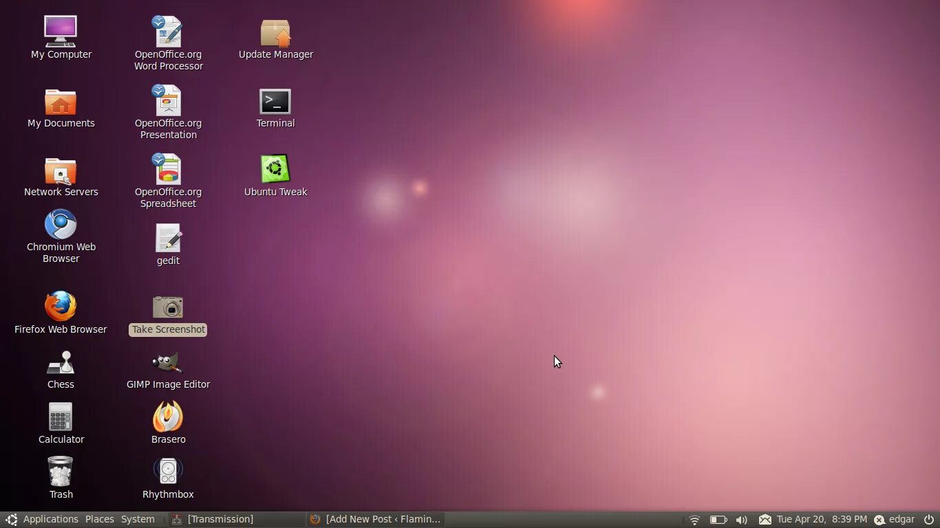Image resolution: width=940 pixels, height=528 pixels.
Task: Open the edgar user status menu
Action: pyautogui.click(x=894, y=520)
